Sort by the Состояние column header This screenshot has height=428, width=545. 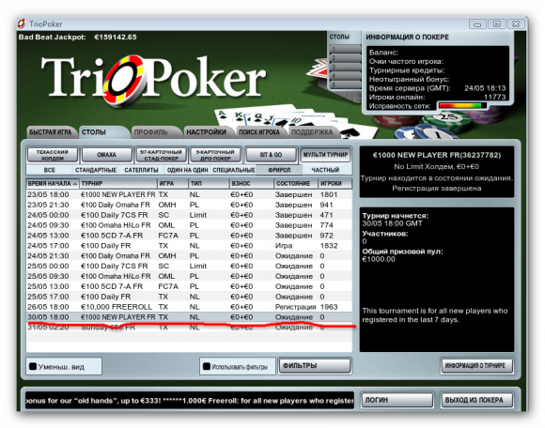point(296,183)
